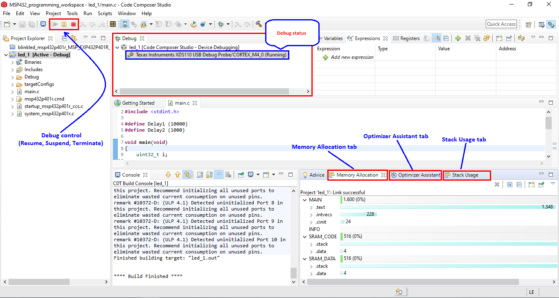Resume the debug session
This screenshot has height=298, width=559.
(x=54, y=24)
